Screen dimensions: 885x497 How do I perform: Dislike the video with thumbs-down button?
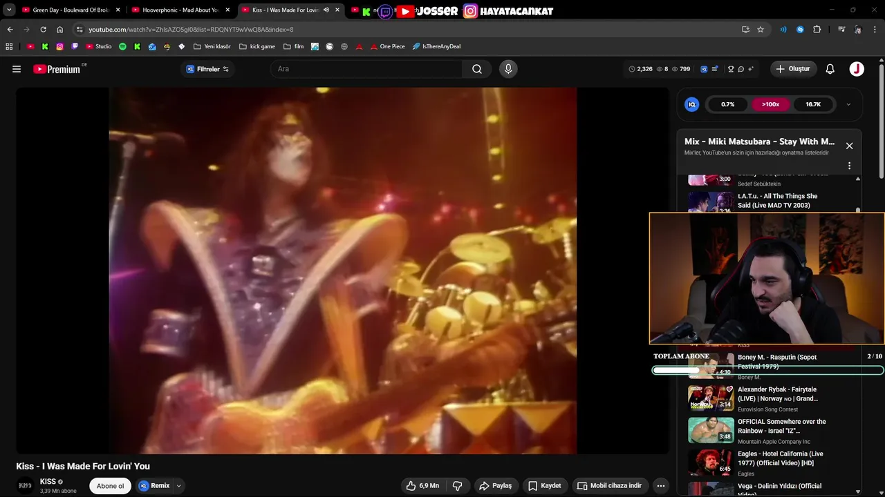pos(457,486)
